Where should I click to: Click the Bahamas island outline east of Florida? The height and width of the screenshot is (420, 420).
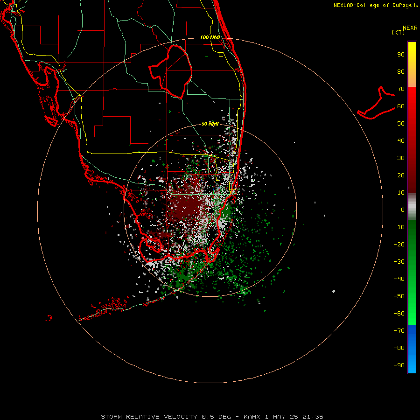[376, 103]
